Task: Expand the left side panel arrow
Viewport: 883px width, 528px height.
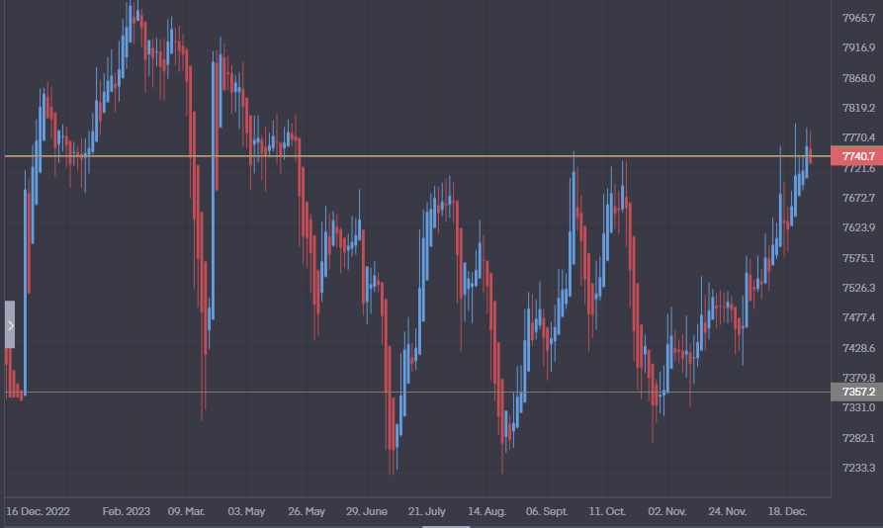Action: [10, 324]
